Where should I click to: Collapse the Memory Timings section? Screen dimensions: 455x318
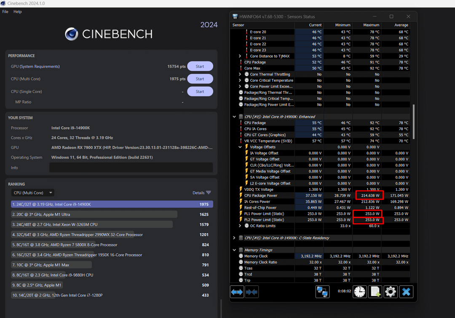click(x=234, y=250)
